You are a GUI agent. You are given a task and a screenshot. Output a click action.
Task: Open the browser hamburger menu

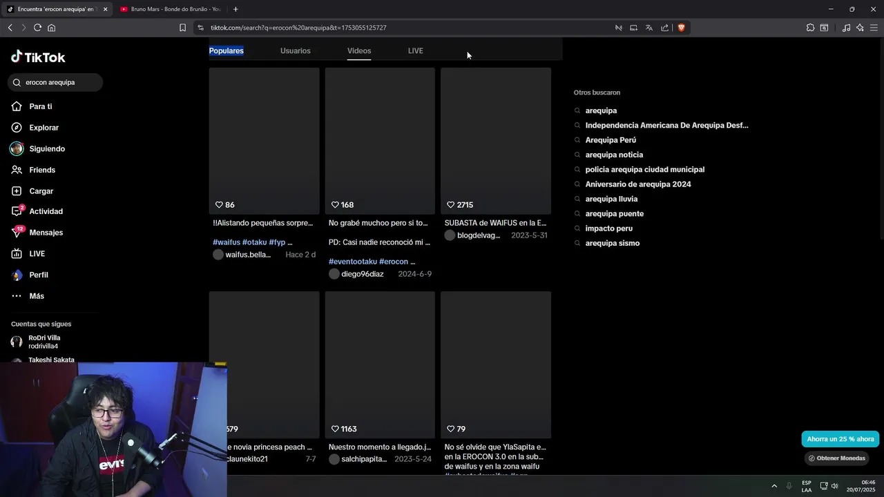point(874,28)
